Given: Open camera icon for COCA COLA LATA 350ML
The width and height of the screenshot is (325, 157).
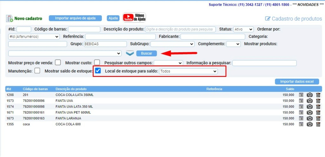Looking at the screenshot, I should click(309, 95).
